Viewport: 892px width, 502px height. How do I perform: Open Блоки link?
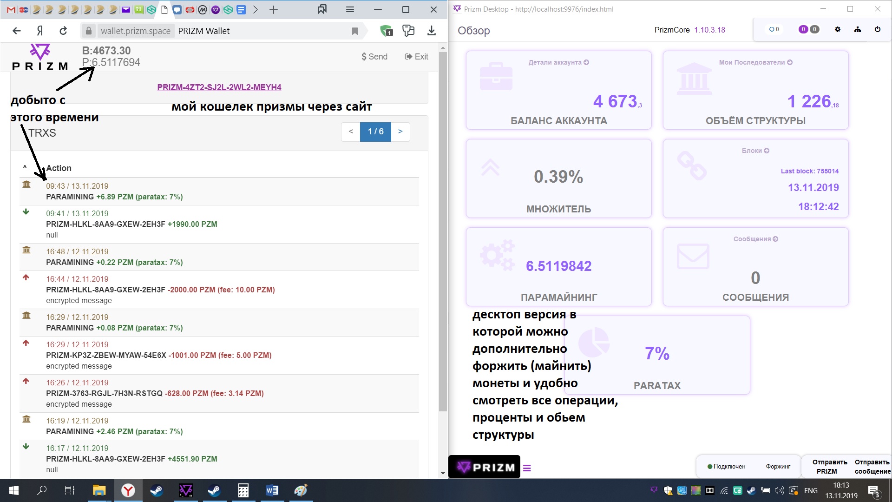tap(755, 151)
